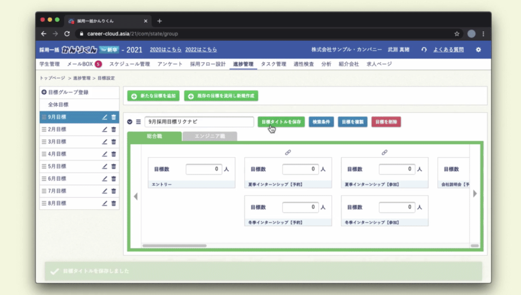Open the 分析 menu
The width and height of the screenshot is (521, 295).
(x=326, y=64)
